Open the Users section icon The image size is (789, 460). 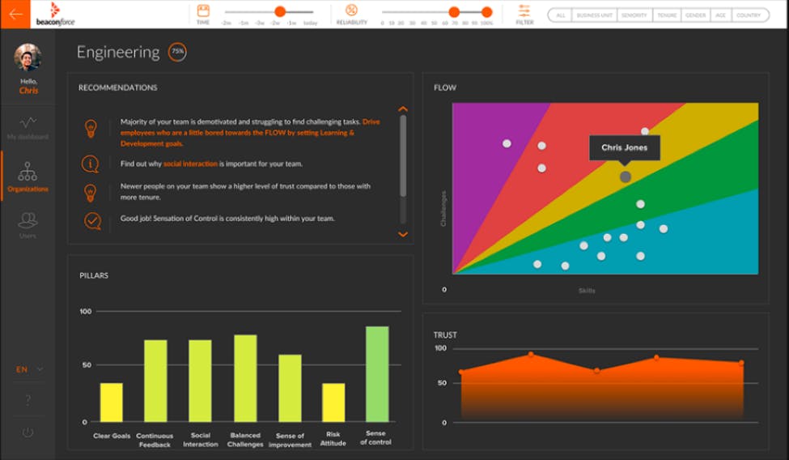(28, 224)
